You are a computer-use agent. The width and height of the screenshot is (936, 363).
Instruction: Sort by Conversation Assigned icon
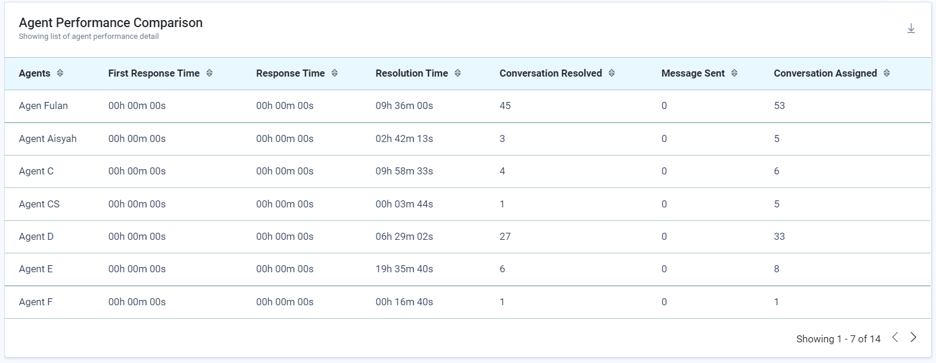pos(886,73)
